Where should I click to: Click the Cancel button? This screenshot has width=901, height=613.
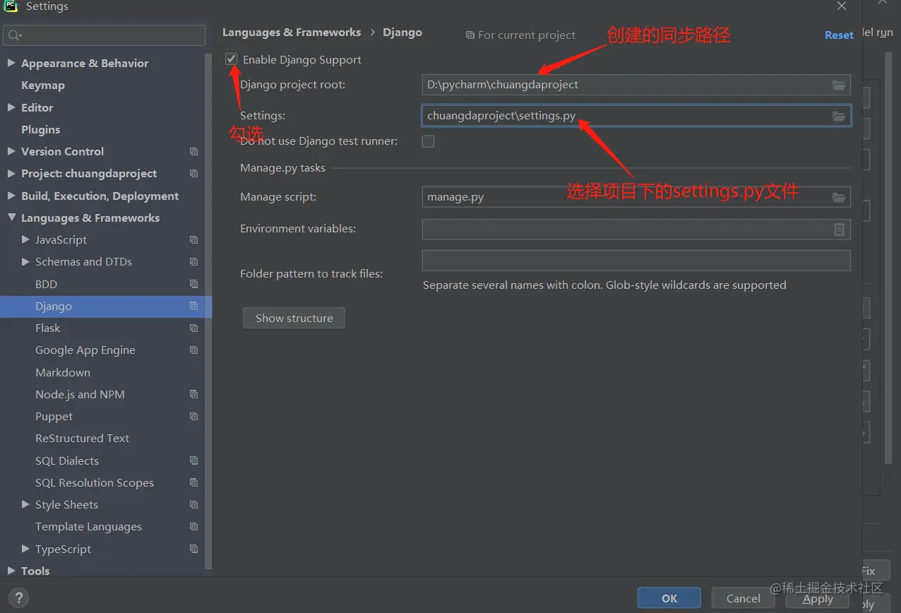744,598
